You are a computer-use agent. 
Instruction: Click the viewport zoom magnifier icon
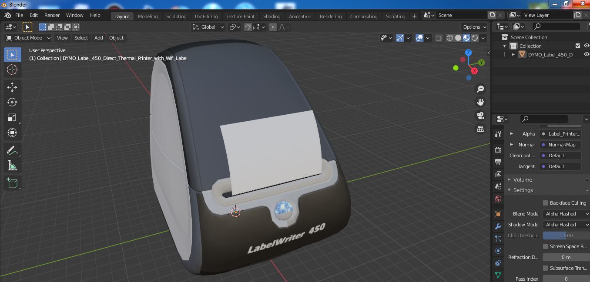(x=480, y=89)
